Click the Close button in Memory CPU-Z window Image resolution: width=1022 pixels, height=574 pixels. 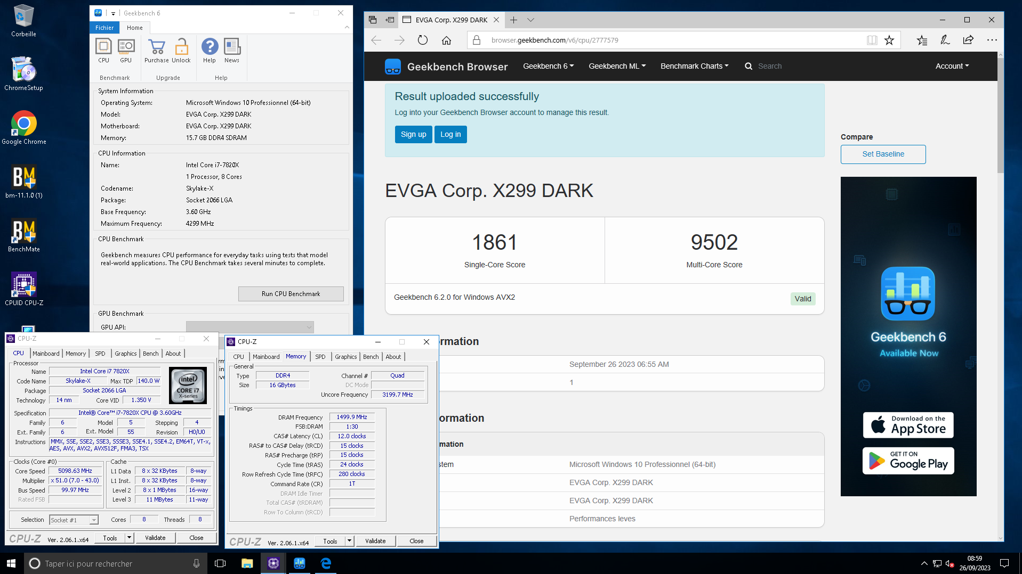416,541
